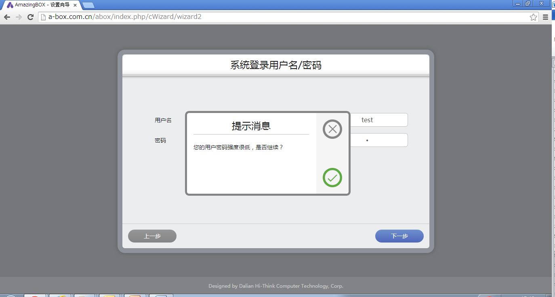Screen dimensions: 555x297
Task: Click the page info icon in address bar
Action: 43,17
